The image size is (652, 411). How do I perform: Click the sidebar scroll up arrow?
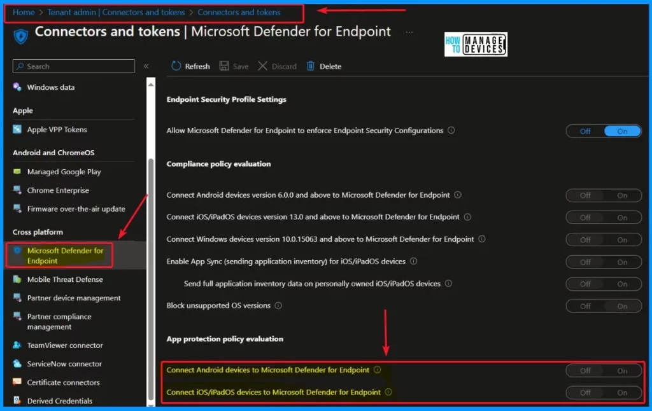tap(151, 85)
